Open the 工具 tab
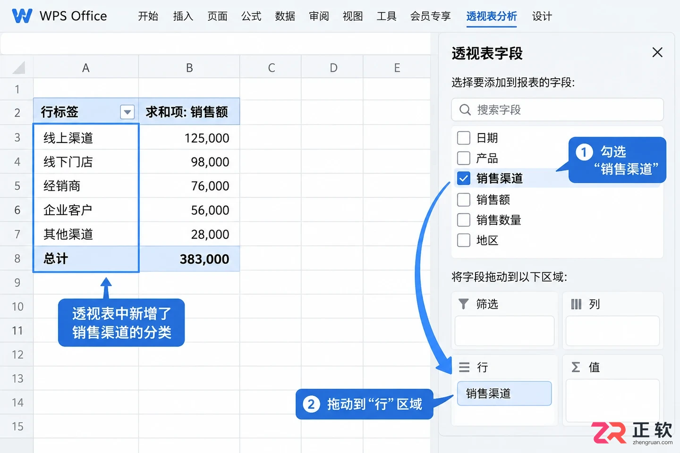This screenshot has height=453, width=680. point(386,17)
